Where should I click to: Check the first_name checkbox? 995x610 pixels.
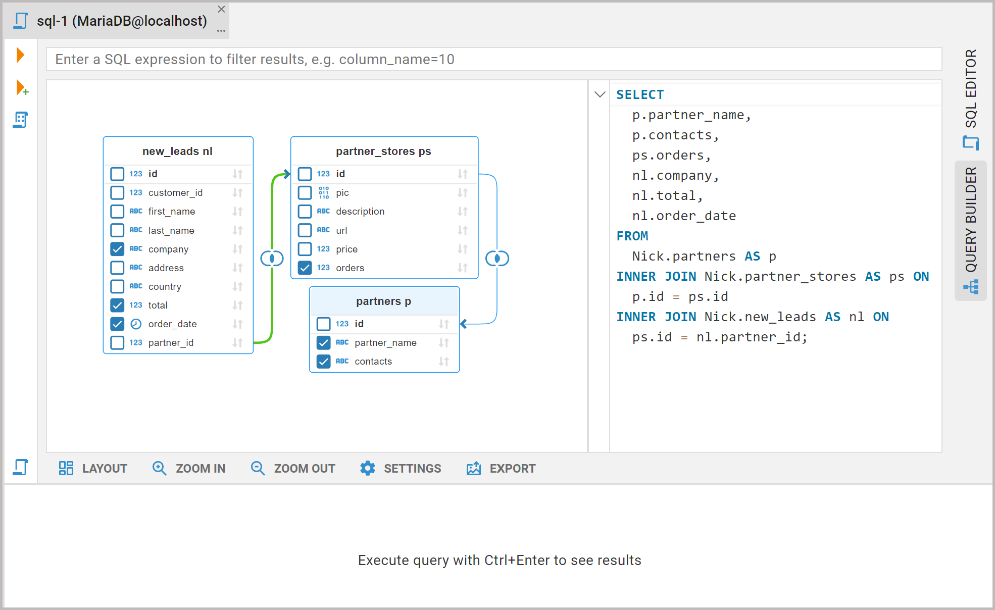click(x=117, y=212)
